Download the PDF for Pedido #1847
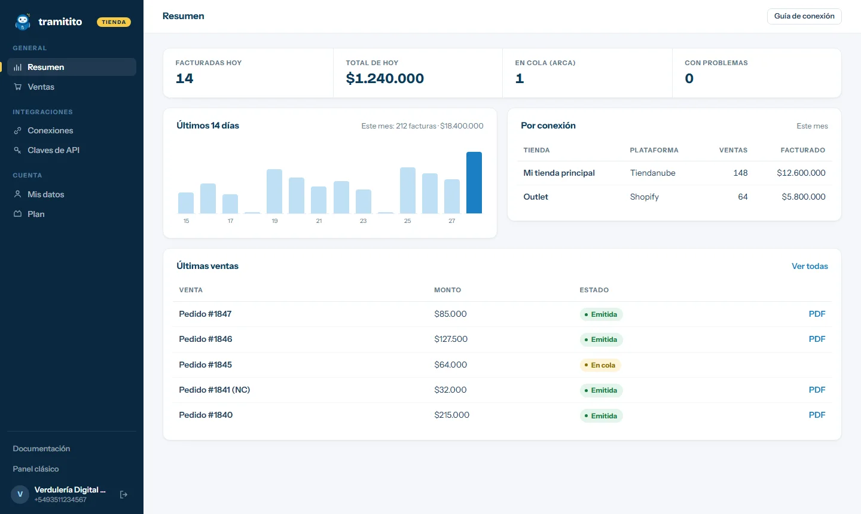861x514 pixels. coord(817,314)
